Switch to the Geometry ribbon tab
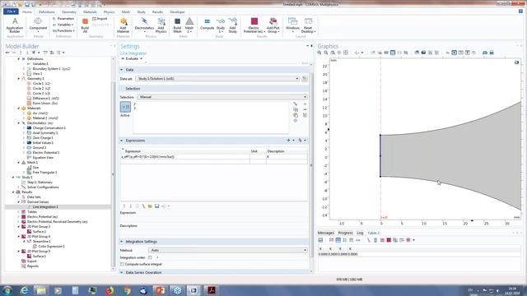Viewport: 527px width, 296px height. click(69, 12)
